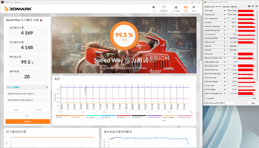This screenshot has width=259, height=148.
Task: Select AMD Radeon(TM) Graphics row
Action: tap(27, 100)
